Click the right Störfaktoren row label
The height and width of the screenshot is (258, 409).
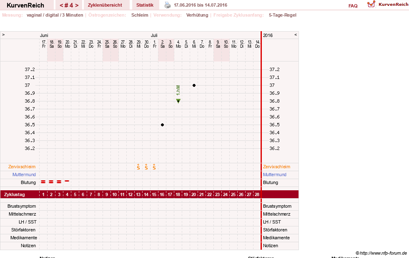coord(275,230)
